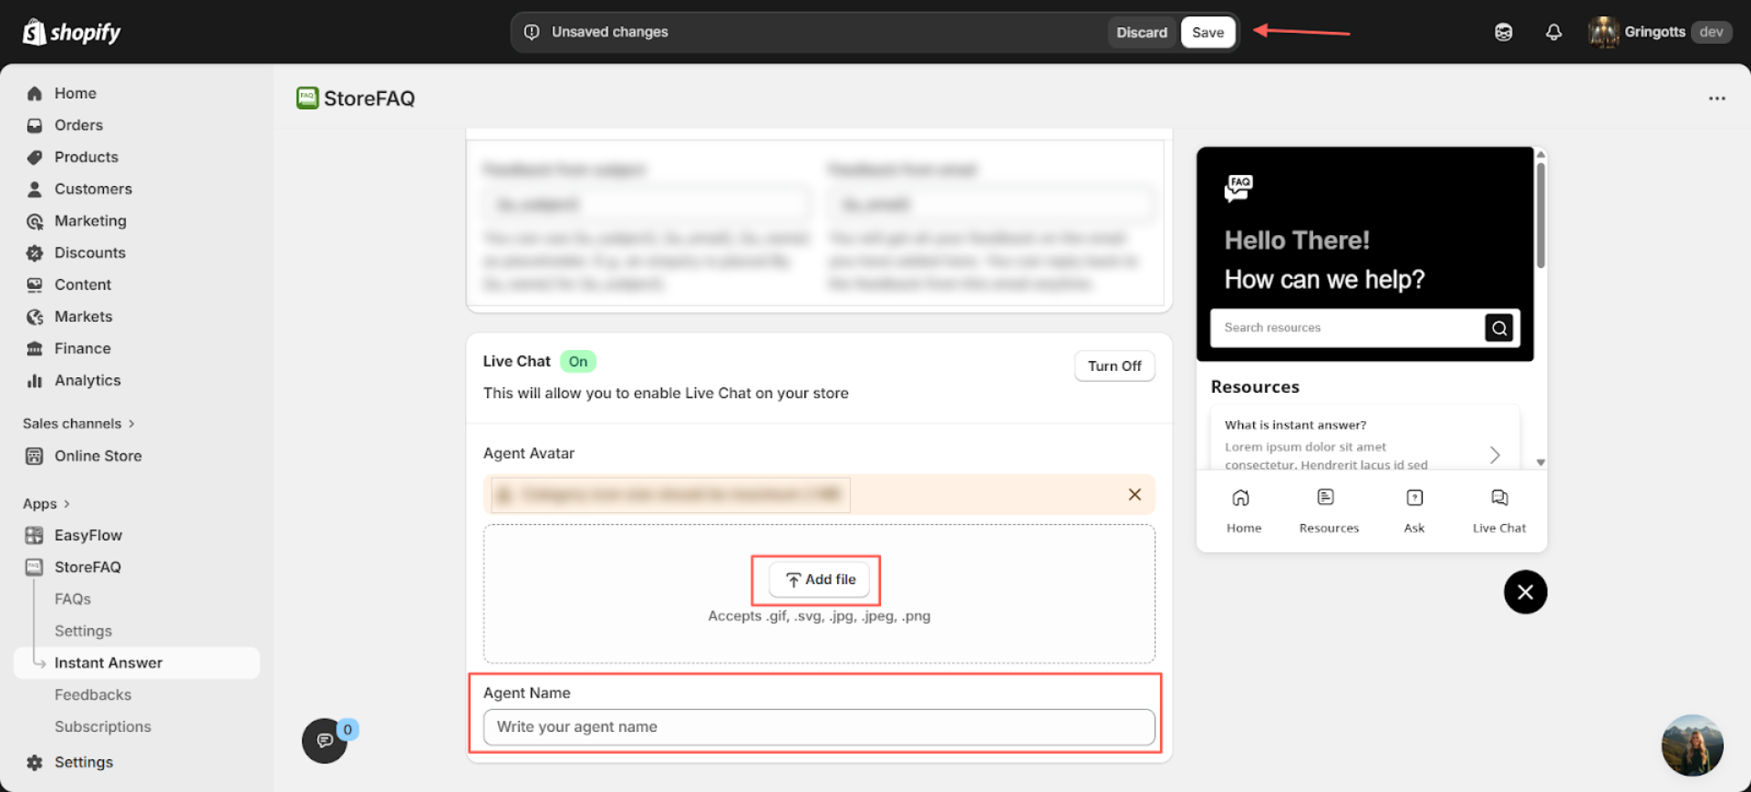Viewport: 1751px width, 792px height.
Task: Open Online Store channel
Action: point(98,456)
